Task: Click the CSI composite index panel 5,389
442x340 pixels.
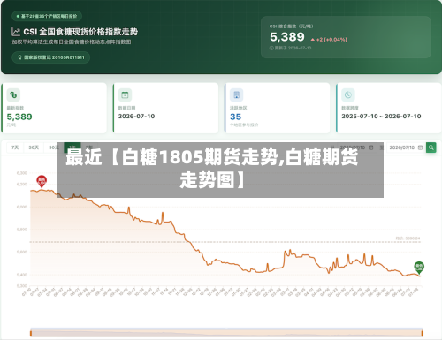Action: click(346, 37)
